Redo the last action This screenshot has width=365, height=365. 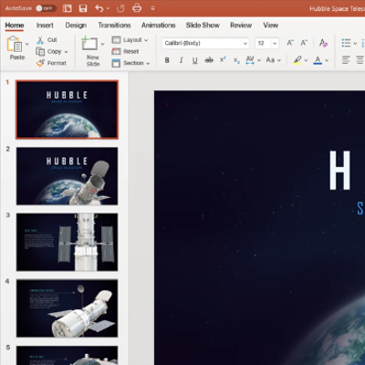click(120, 8)
